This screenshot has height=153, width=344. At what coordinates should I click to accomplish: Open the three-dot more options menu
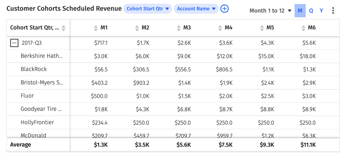pyautogui.click(x=333, y=11)
